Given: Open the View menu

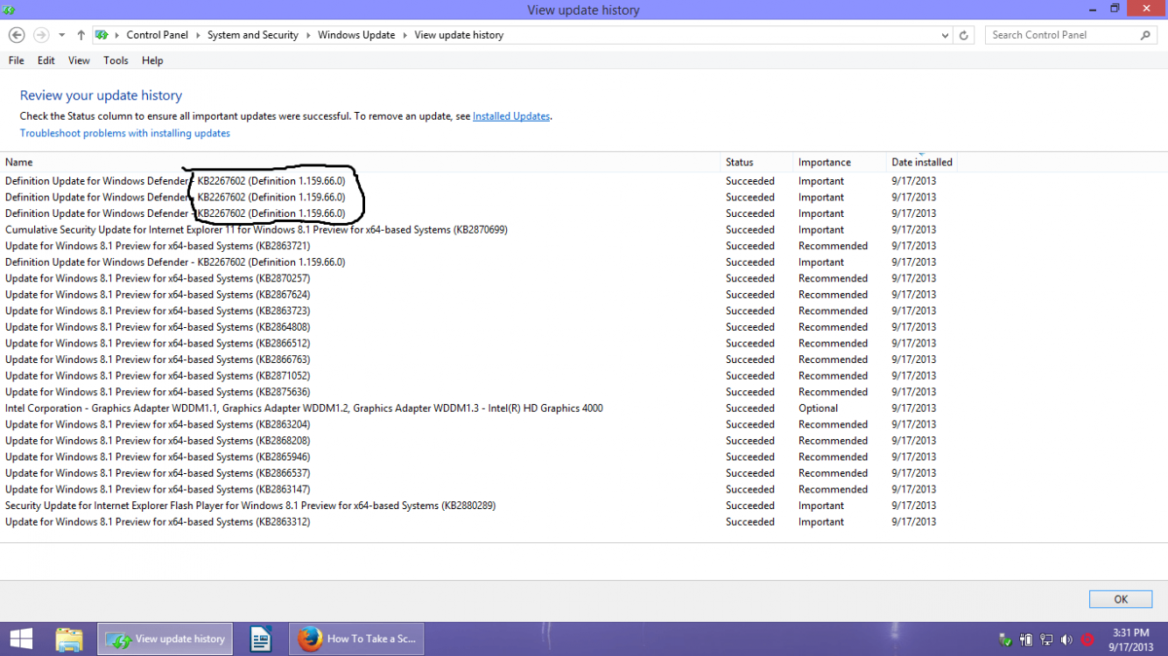Looking at the screenshot, I should [x=79, y=60].
